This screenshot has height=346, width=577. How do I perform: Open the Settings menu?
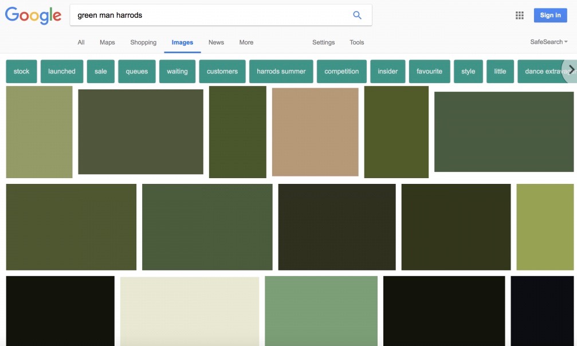point(323,42)
